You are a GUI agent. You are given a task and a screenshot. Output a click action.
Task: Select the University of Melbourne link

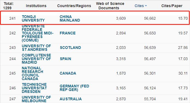pos(36,99)
